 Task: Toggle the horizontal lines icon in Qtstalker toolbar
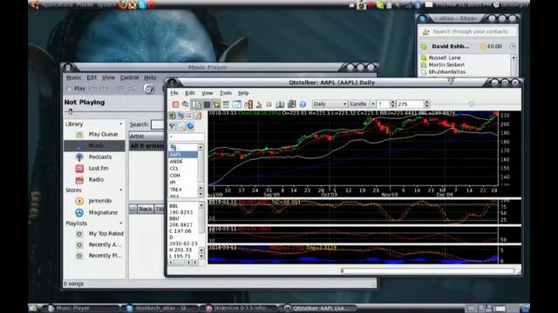pyautogui.click(x=226, y=104)
